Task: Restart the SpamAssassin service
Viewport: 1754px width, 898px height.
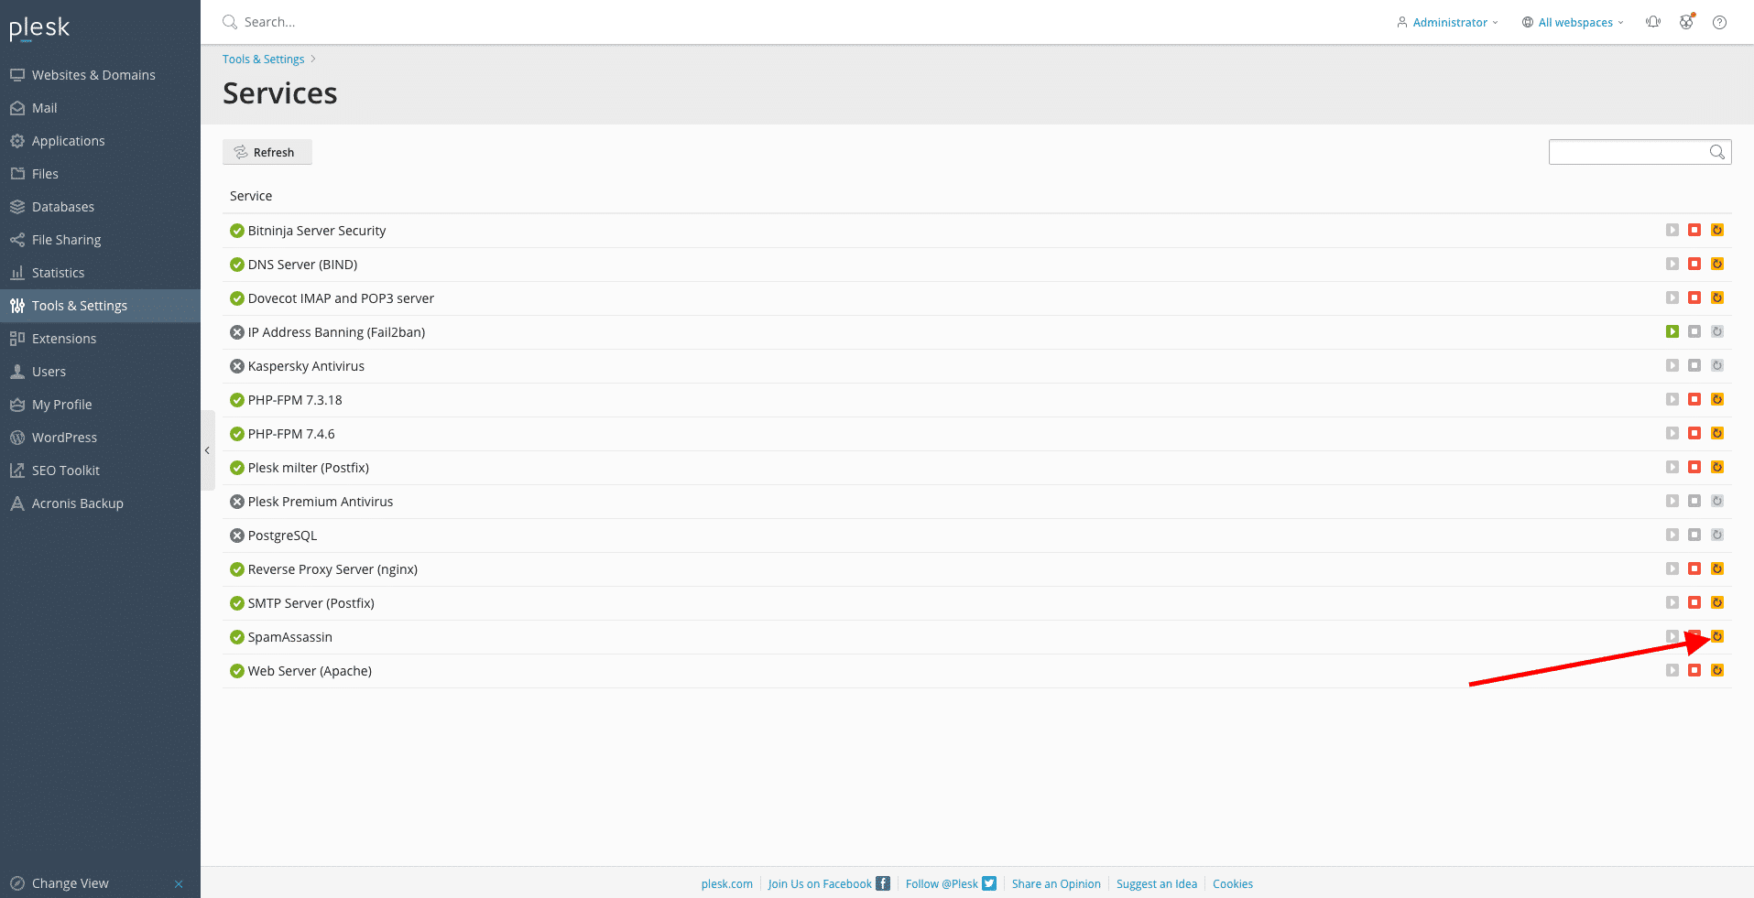Action: click(1717, 637)
